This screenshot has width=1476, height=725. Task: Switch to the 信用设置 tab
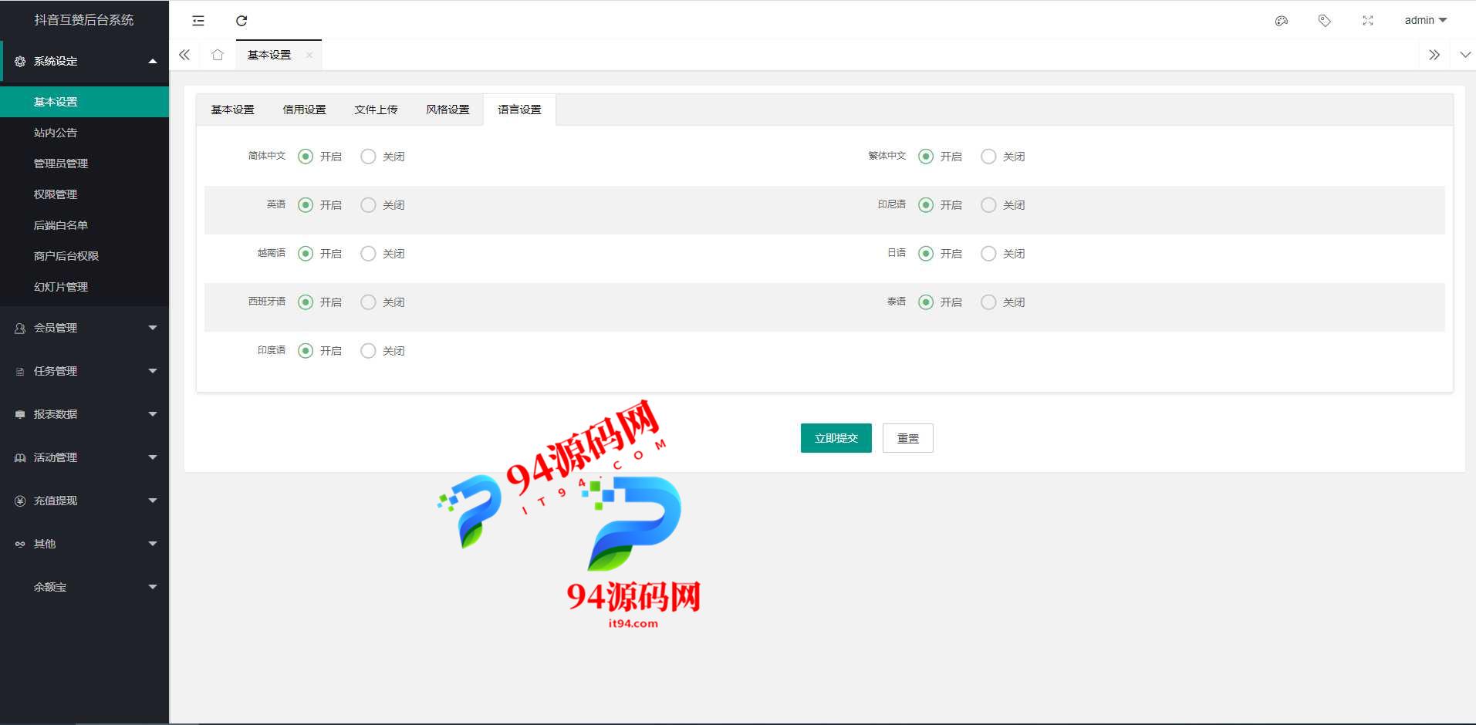pos(304,110)
